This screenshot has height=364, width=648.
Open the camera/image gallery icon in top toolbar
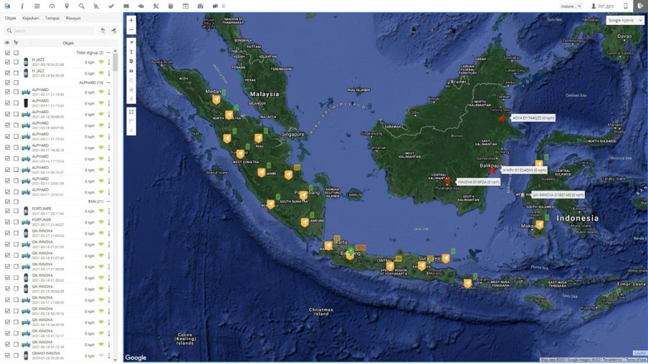(200, 6)
